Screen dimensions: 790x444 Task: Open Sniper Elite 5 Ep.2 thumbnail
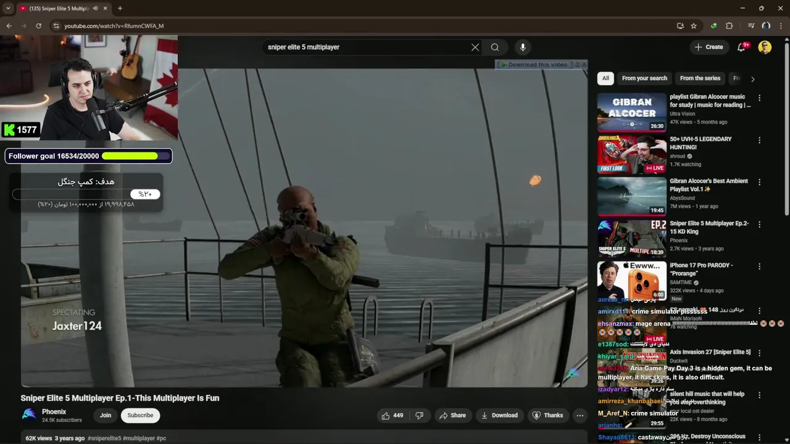pyautogui.click(x=631, y=239)
